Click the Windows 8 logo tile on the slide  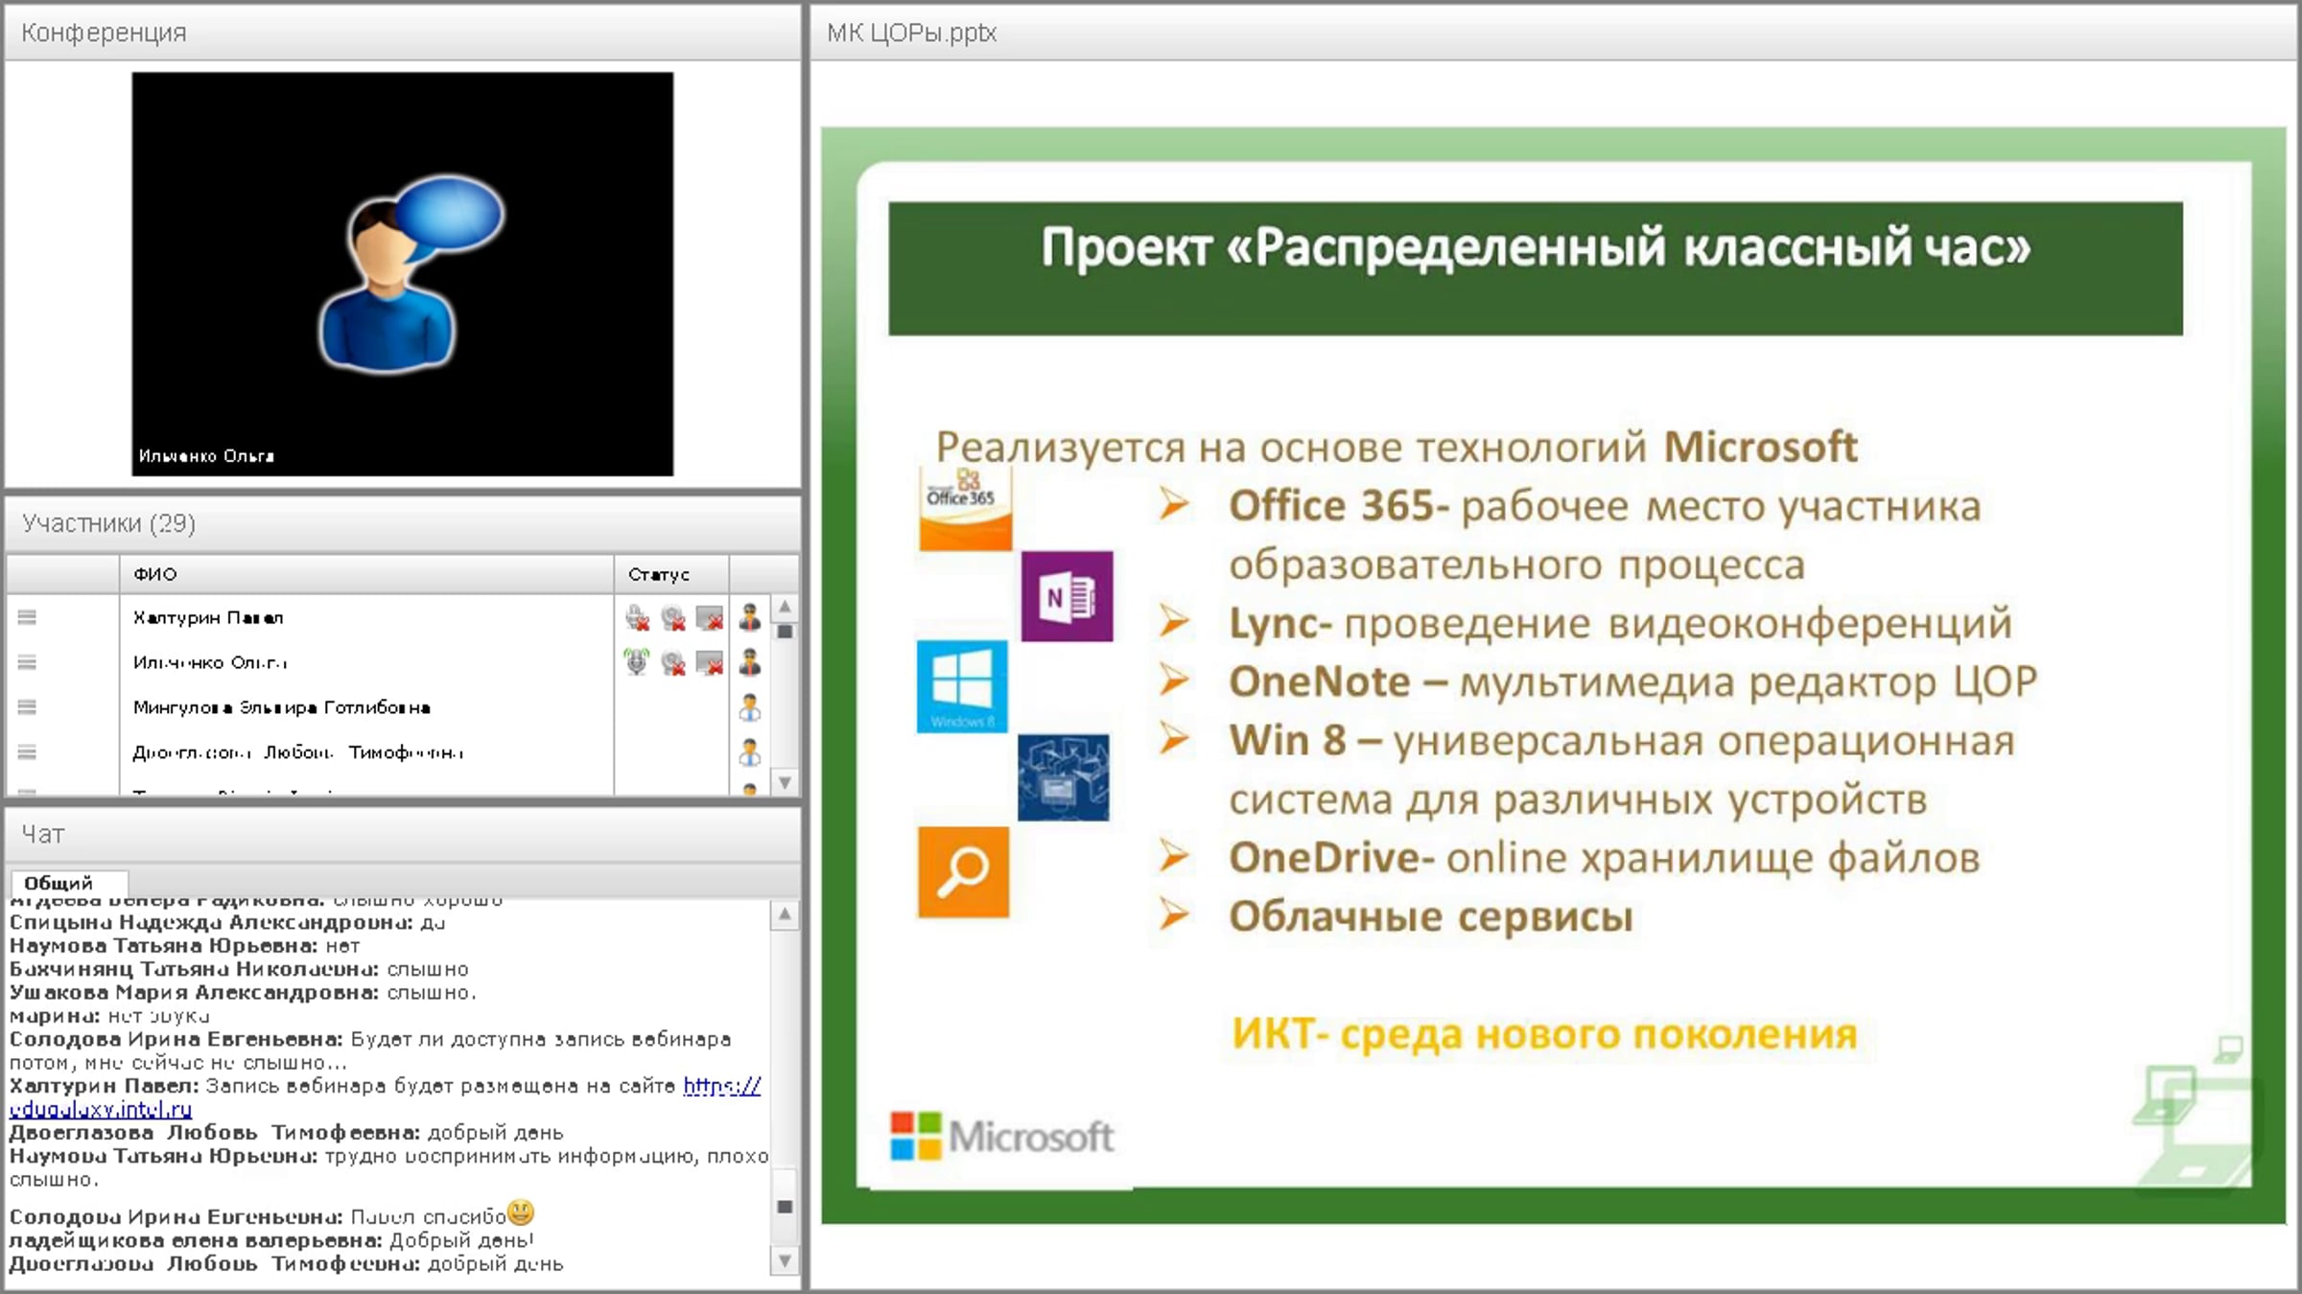(962, 686)
